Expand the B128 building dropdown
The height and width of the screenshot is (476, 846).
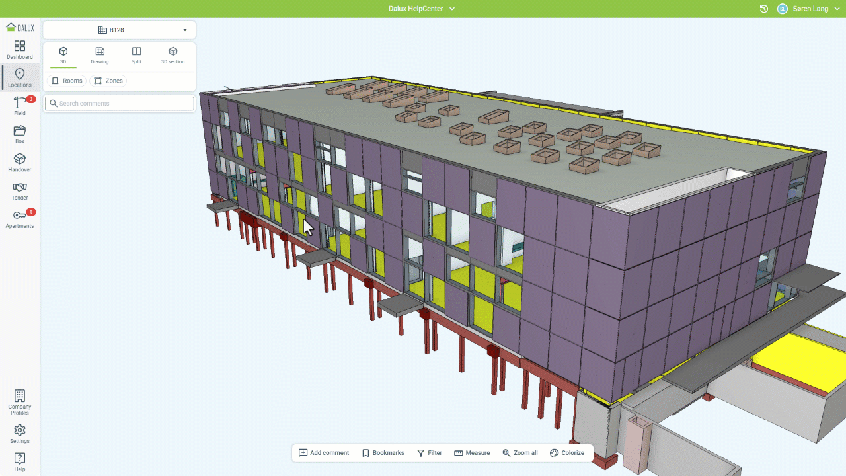point(119,30)
